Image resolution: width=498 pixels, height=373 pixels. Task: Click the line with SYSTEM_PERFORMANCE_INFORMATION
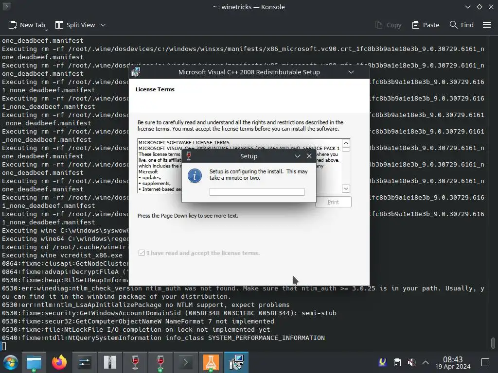(x=163, y=338)
